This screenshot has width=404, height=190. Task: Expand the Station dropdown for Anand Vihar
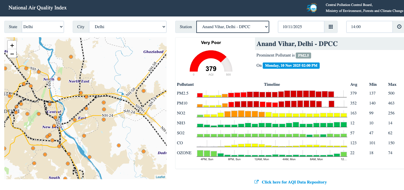[x=232, y=27]
